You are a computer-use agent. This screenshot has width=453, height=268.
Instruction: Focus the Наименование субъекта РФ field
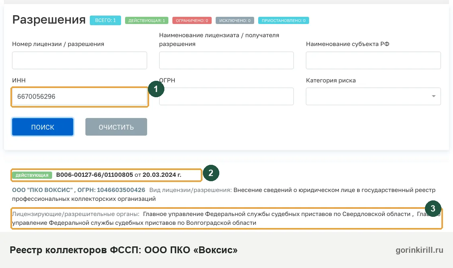pyautogui.click(x=373, y=60)
